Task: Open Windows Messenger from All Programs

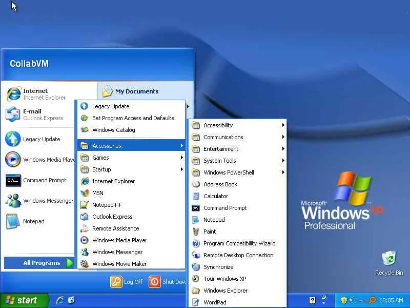Action: pos(131,252)
